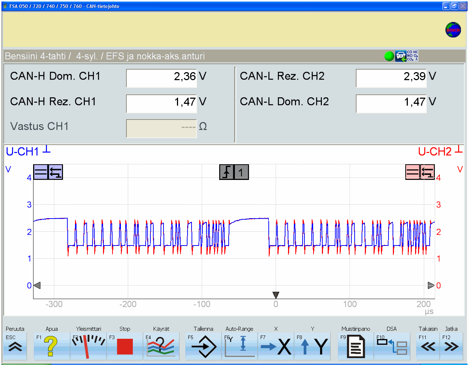Click the trigger position marker at 0 µs
The height and width of the screenshot is (365, 469).
(x=276, y=295)
